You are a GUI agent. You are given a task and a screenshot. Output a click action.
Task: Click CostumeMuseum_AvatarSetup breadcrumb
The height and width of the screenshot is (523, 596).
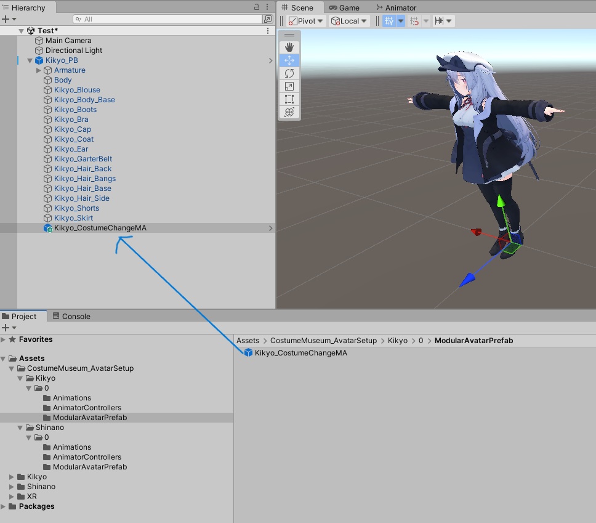[323, 341]
